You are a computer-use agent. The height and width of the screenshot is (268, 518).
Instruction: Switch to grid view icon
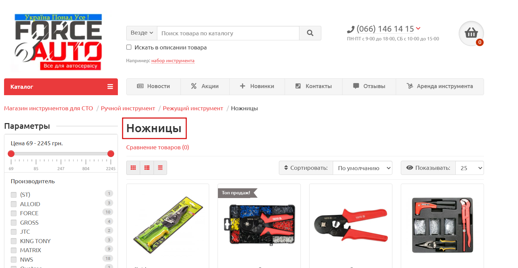133,168
